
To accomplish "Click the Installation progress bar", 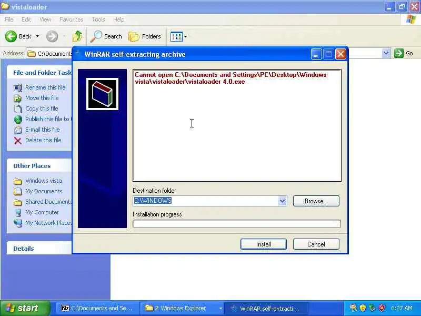I will (236, 224).
